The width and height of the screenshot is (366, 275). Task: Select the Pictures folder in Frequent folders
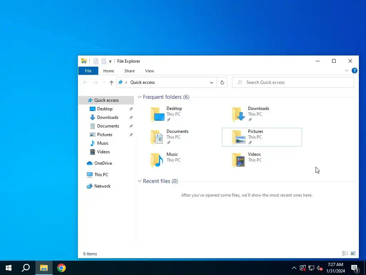262,137
